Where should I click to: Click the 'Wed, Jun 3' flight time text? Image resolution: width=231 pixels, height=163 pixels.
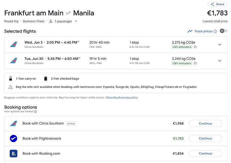(x=52, y=42)
